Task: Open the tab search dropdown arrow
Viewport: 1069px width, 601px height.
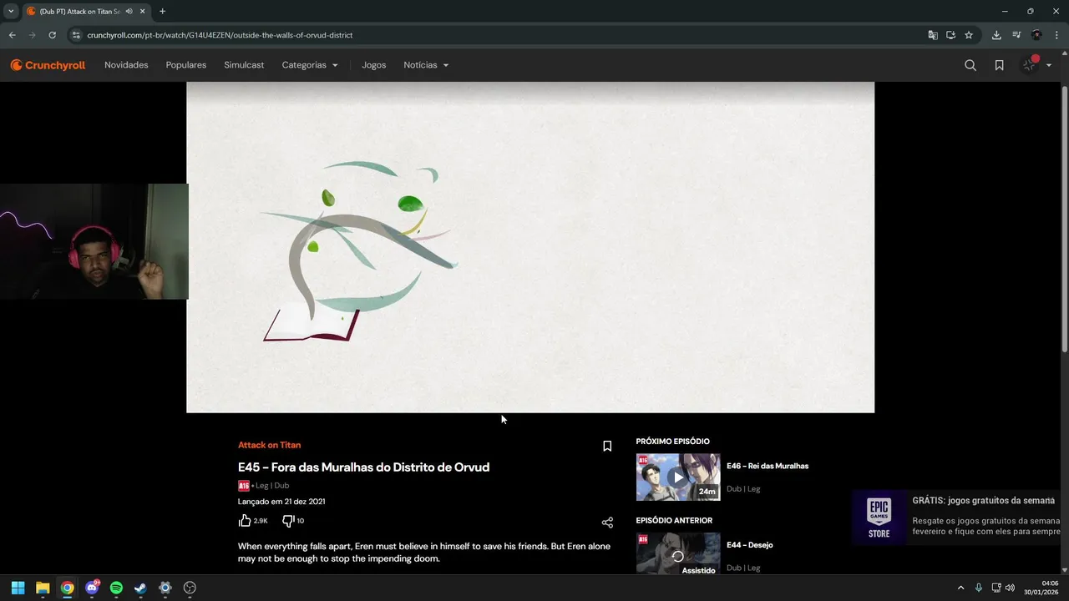Action: tap(11, 11)
